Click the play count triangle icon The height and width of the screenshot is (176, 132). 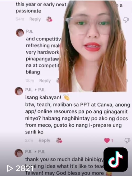point(10,168)
